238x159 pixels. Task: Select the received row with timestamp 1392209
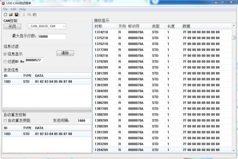(163, 138)
